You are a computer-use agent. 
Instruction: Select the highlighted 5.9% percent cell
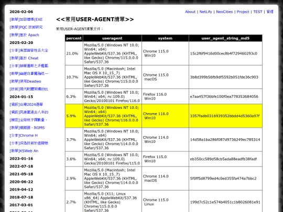pos(74,116)
